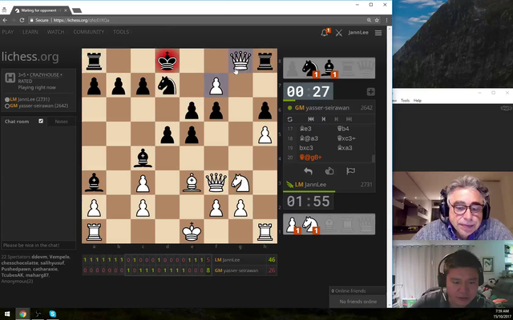The image size is (513, 320).
Task: Open Chrome from the taskbar
Action: (22, 314)
